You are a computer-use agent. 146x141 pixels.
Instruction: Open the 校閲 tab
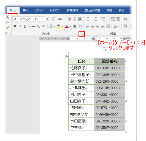point(109,10)
